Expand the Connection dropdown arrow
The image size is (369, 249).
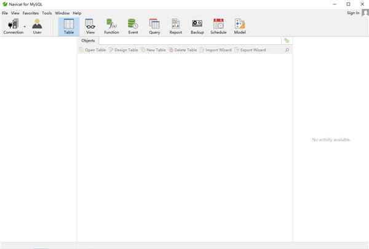click(x=25, y=26)
